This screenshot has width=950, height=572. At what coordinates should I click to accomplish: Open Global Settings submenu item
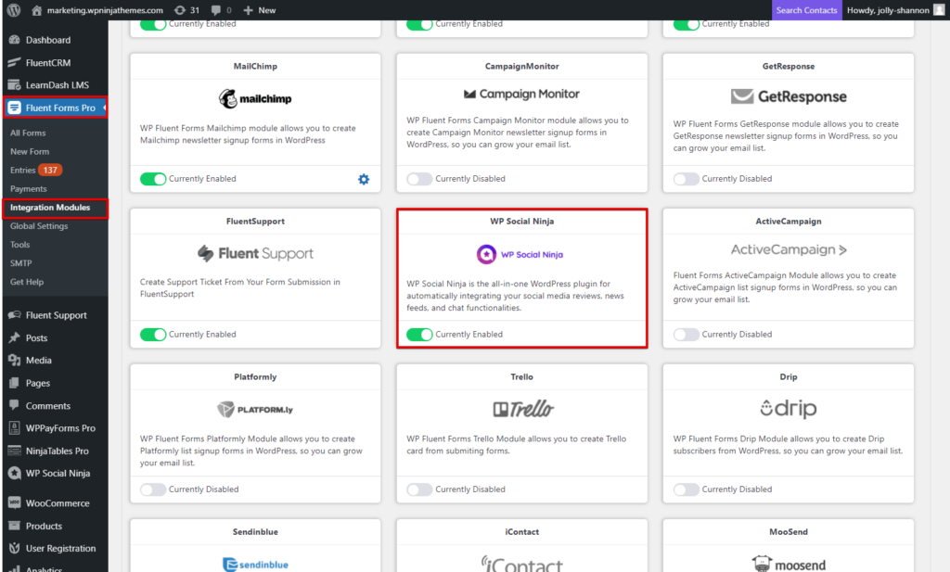click(x=39, y=226)
